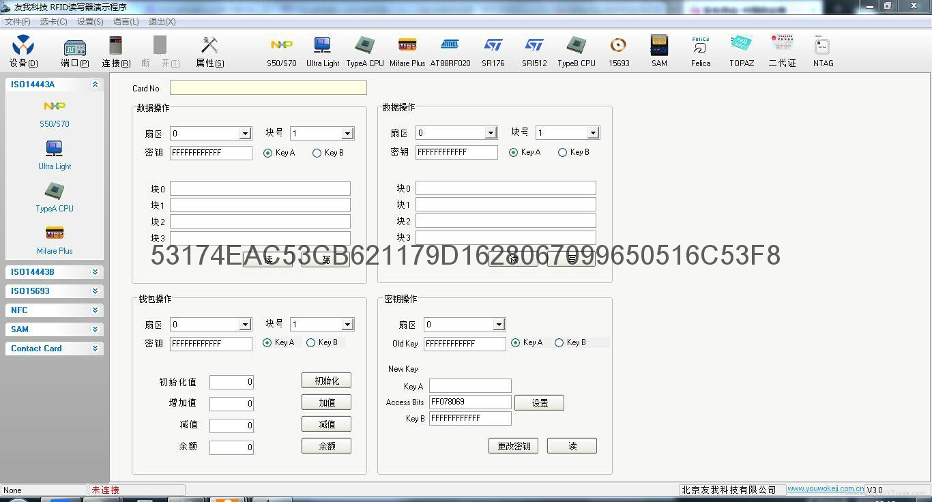
Task: Click the Mifare Plus icon in left sidebar
Action: click(x=55, y=239)
